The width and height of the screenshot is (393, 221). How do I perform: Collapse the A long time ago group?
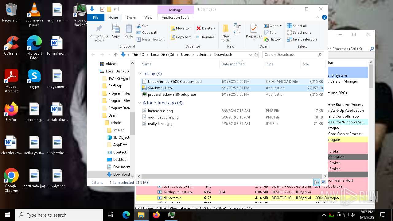click(140, 103)
